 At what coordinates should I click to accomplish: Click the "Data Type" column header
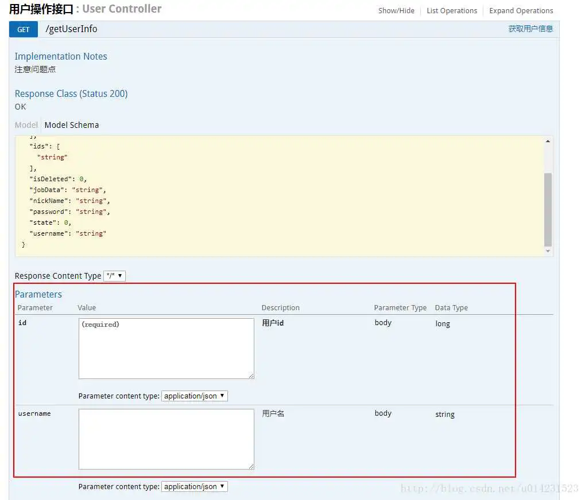[451, 308]
